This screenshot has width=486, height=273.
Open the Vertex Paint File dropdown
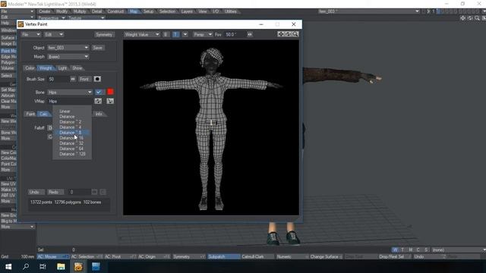[30, 34]
